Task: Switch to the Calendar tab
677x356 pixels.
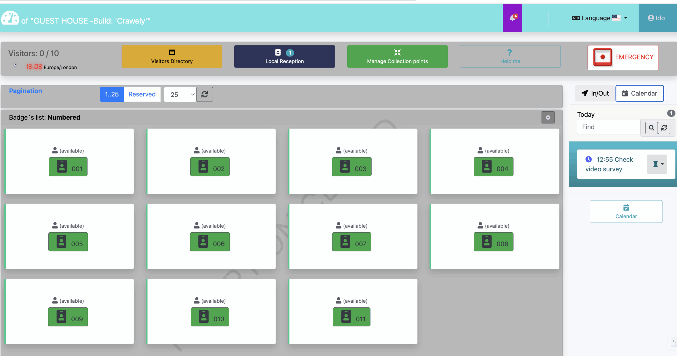Action: [639, 93]
